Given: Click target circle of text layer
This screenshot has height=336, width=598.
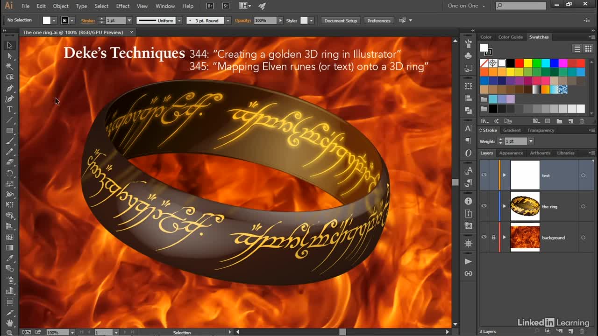Looking at the screenshot, I should pyautogui.click(x=583, y=175).
